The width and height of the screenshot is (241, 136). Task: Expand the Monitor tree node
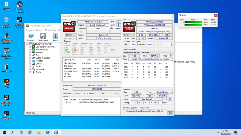coord(30,61)
